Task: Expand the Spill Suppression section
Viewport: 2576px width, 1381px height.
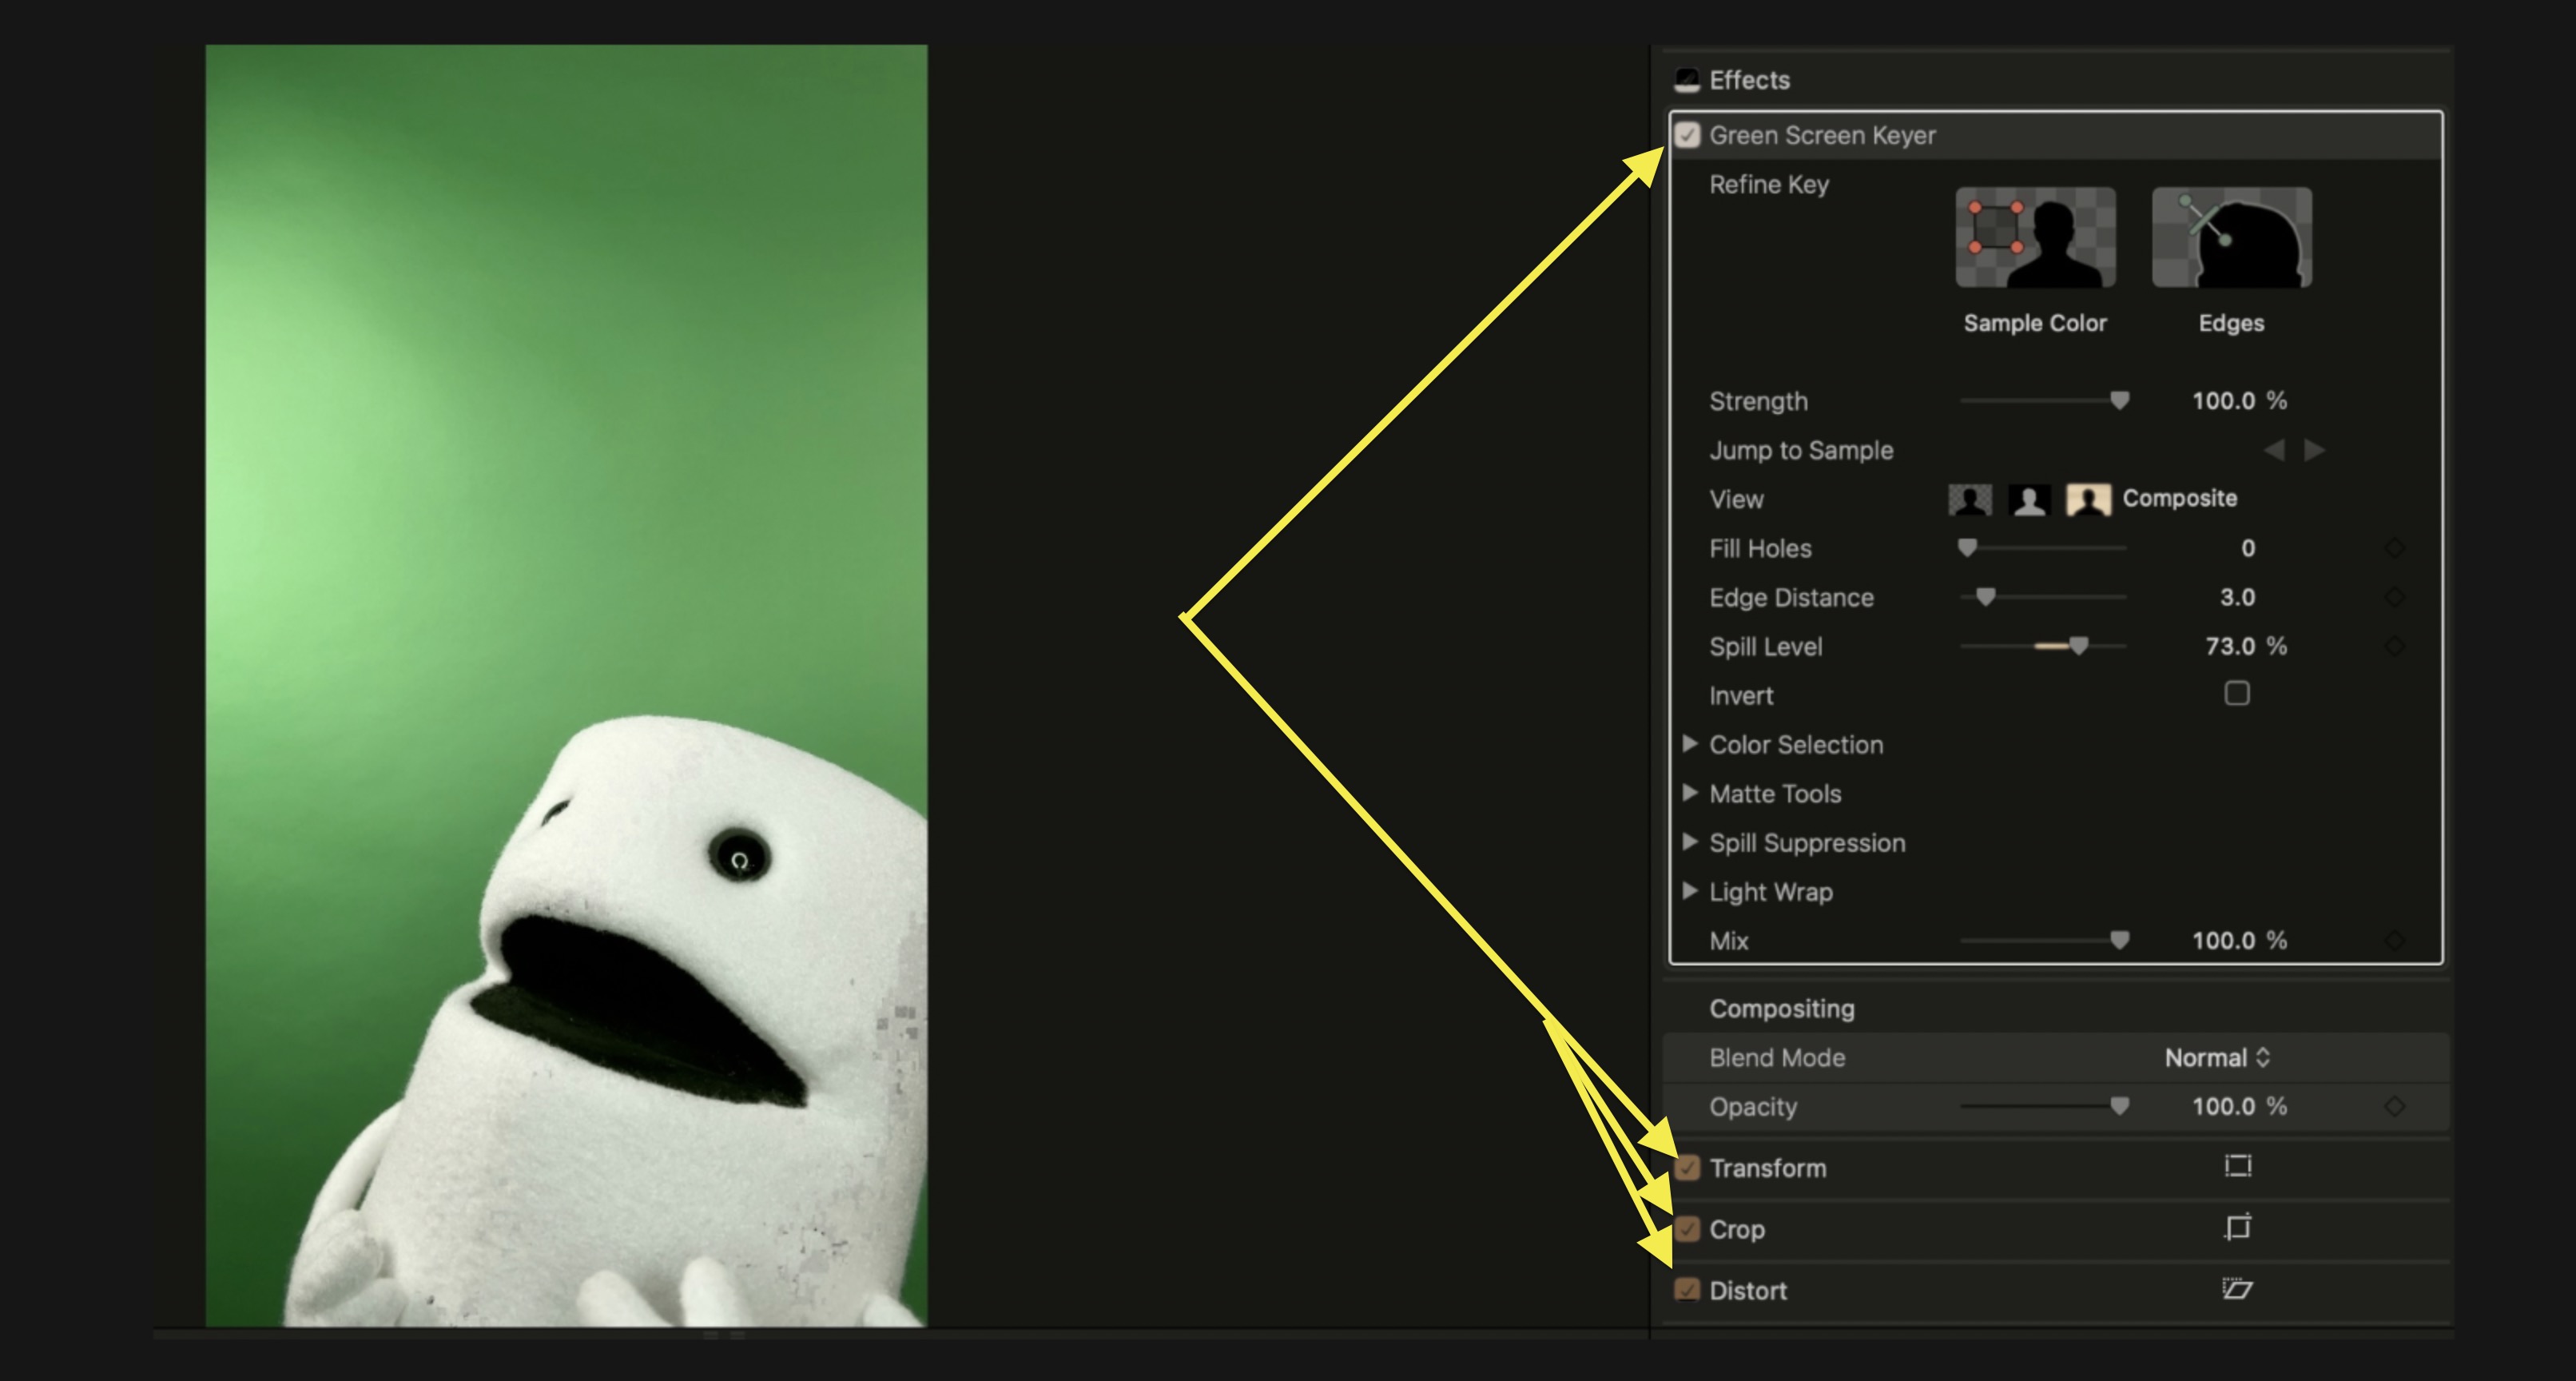Action: coord(1690,842)
